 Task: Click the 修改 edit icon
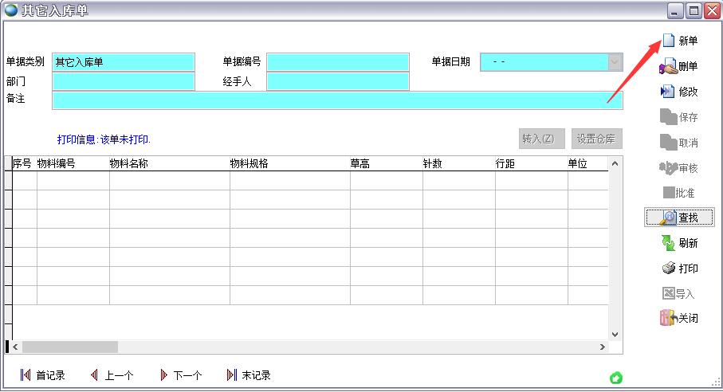(x=668, y=92)
